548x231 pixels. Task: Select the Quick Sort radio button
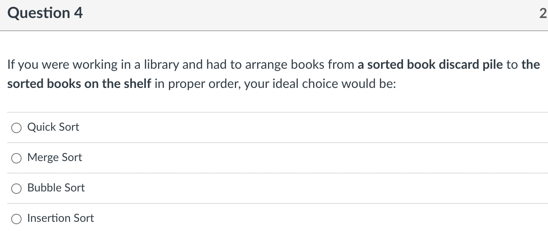point(16,128)
